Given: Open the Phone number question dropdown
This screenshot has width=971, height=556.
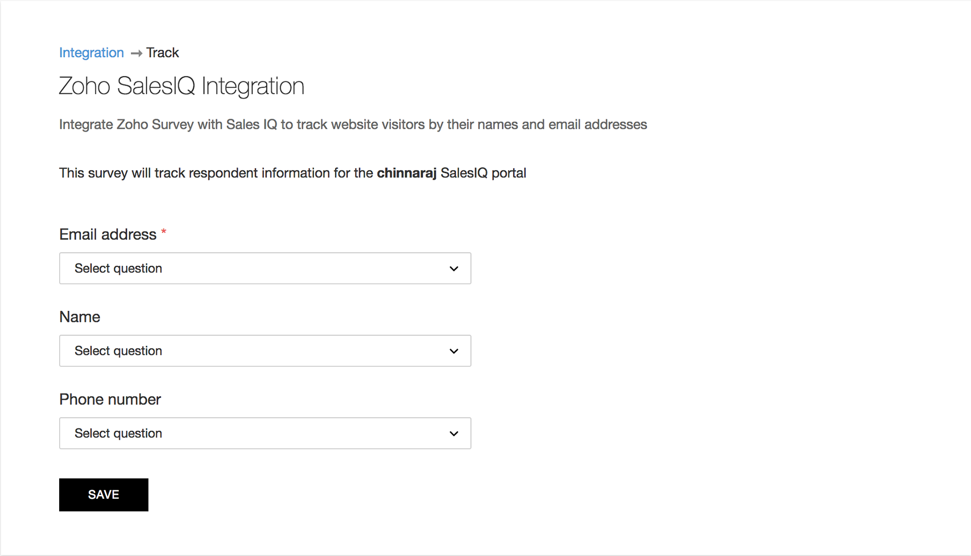Looking at the screenshot, I should (264, 433).
